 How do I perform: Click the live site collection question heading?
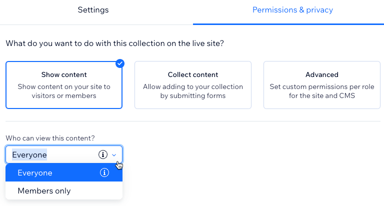(x=115, y=43)
